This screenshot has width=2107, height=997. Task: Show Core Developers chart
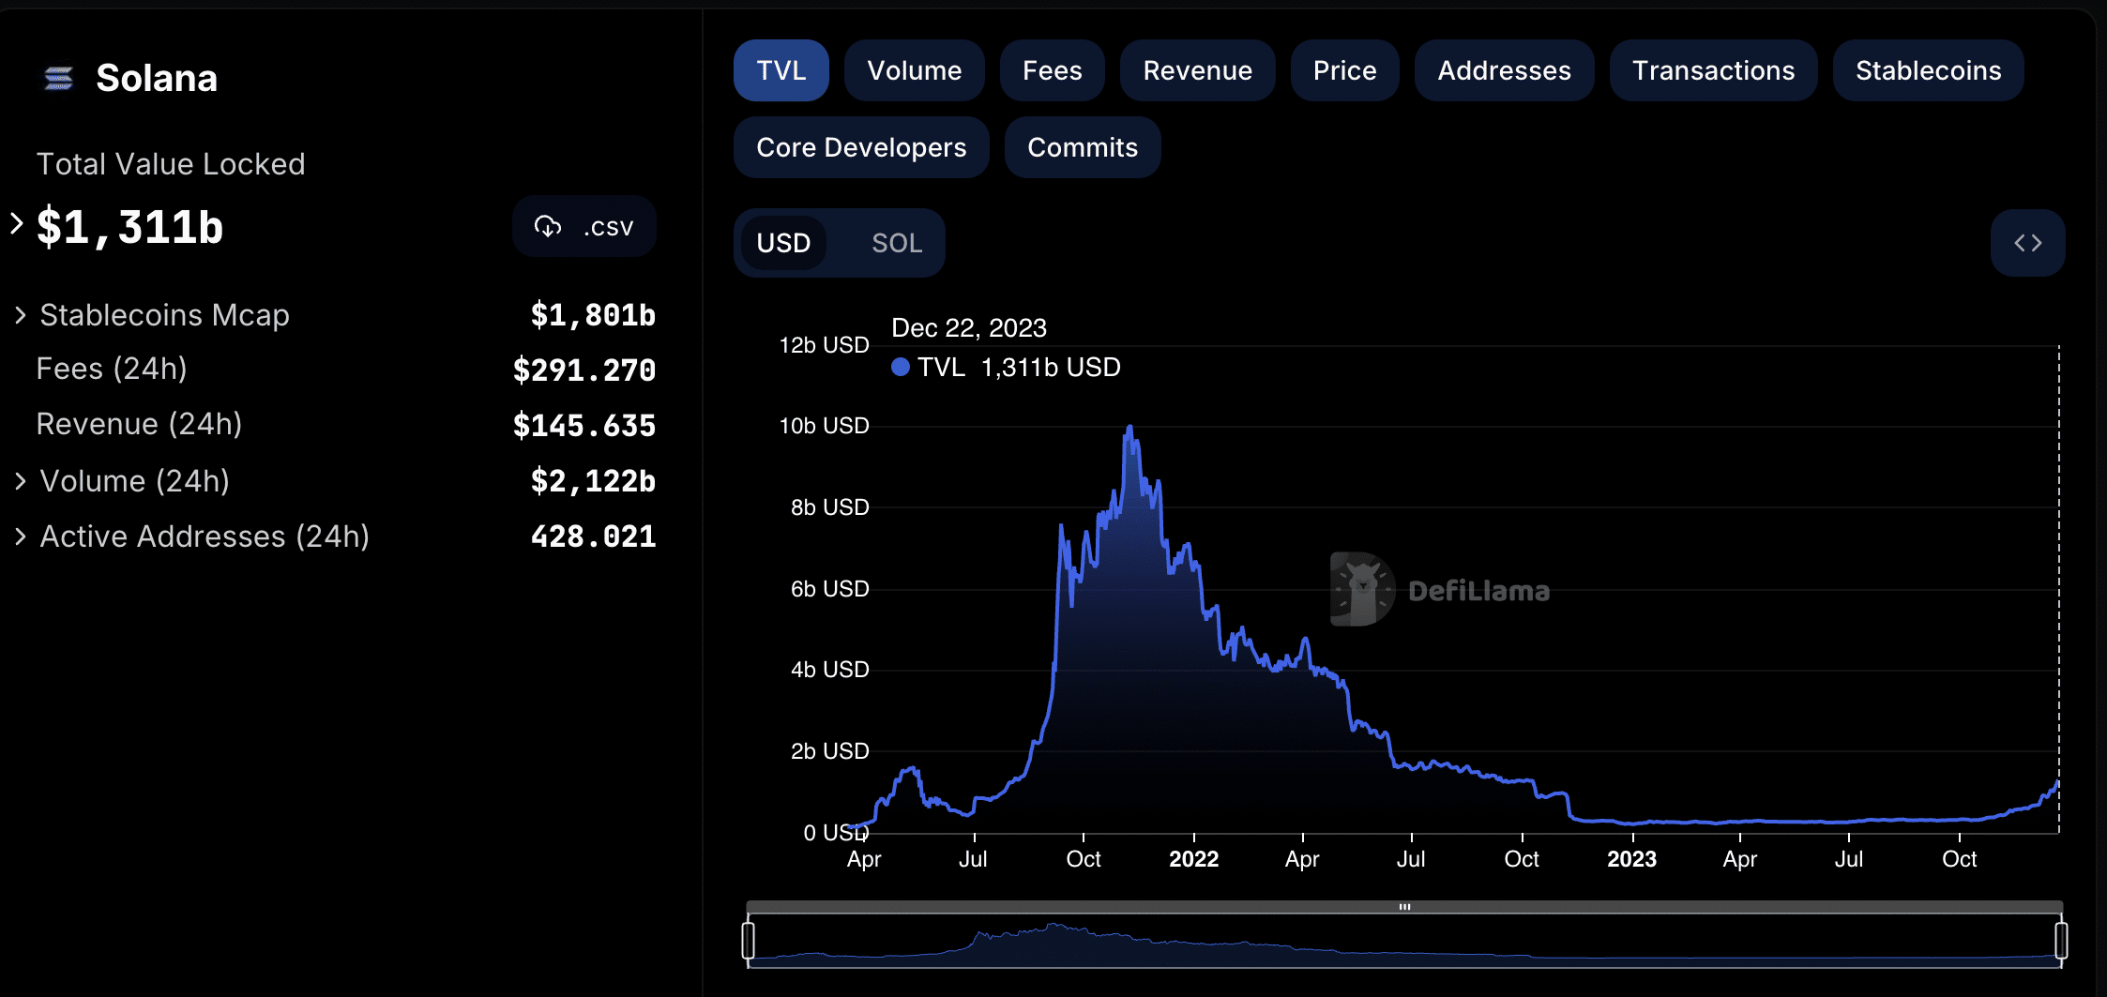coord(860,148)
